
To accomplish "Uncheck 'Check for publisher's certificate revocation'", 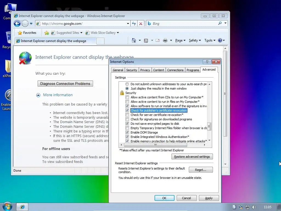I will 127,110.
